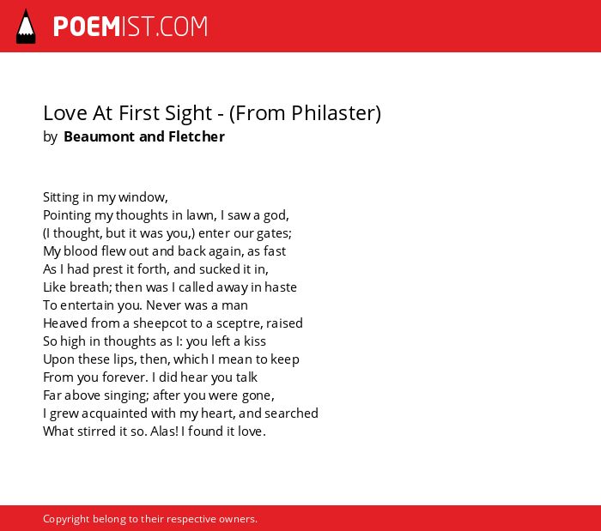601x531 pixels.
Task: Click the line "Sitting in my window,"
Action: 106,197
